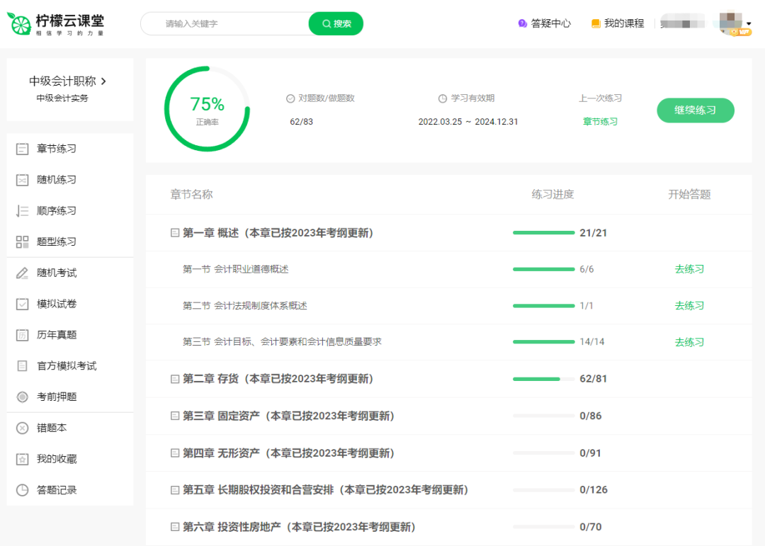
Task: Expand 第四章 无形资产 chapter
Action: point(175,453)
